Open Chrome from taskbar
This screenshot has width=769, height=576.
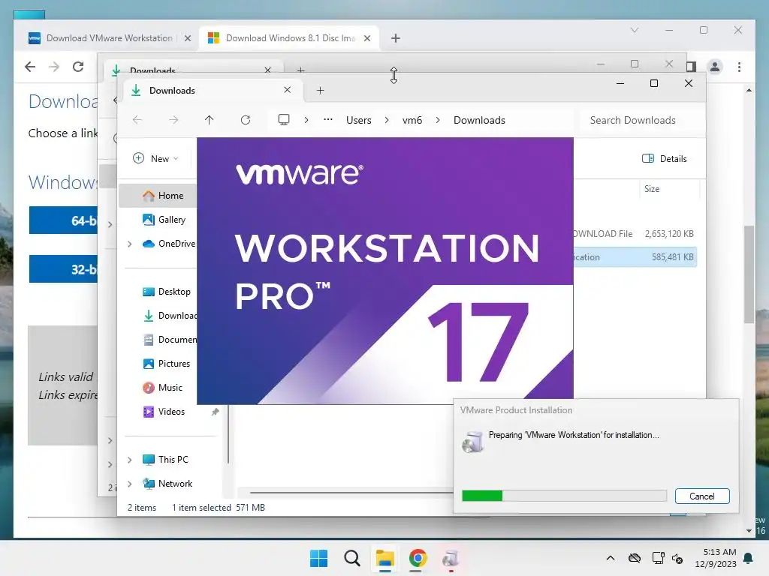(418, 558)
